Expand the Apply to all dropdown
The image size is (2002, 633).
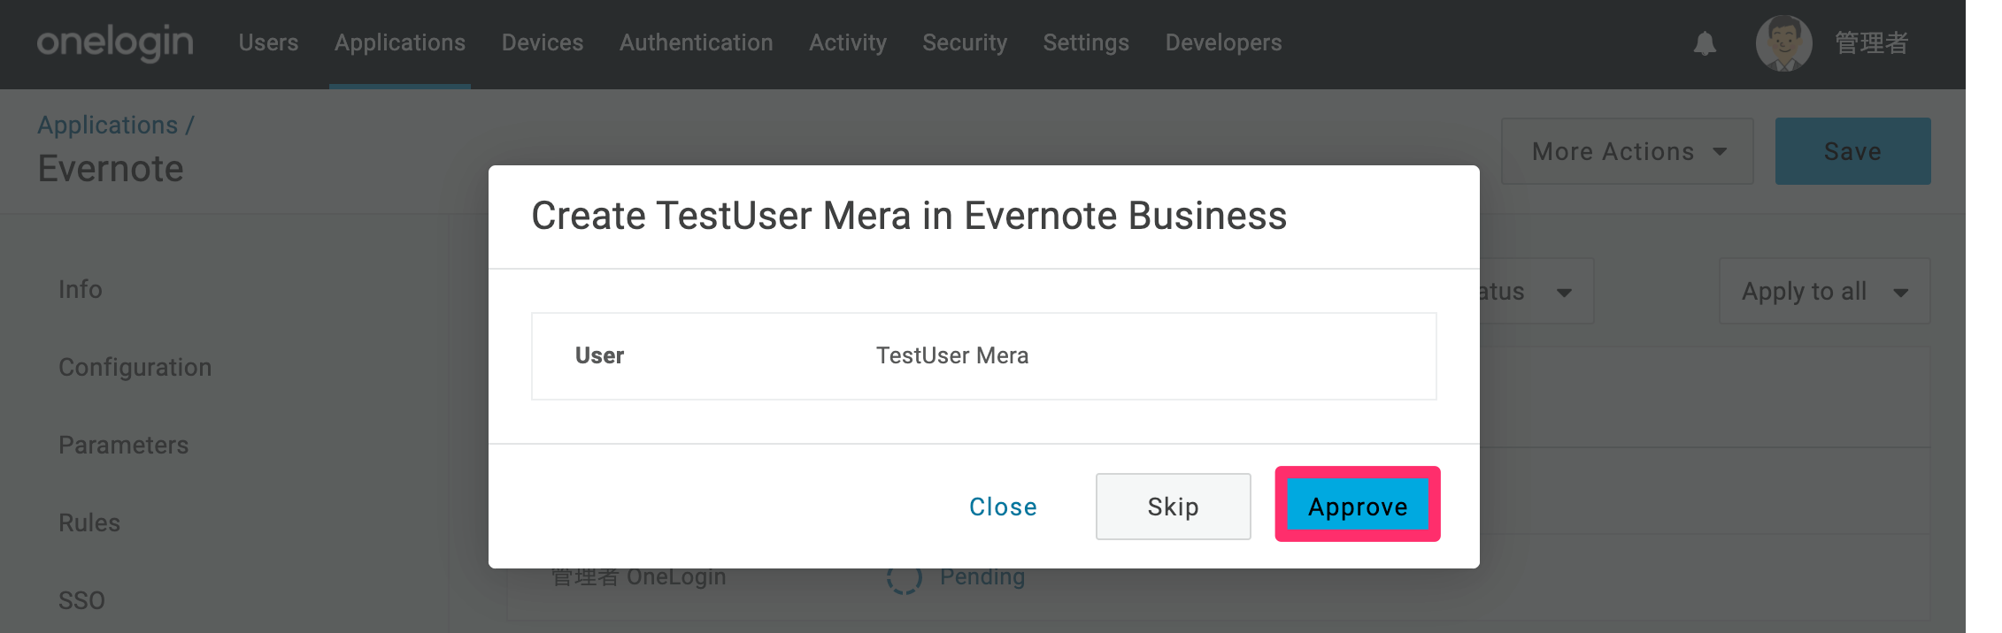pos(1824,291)
